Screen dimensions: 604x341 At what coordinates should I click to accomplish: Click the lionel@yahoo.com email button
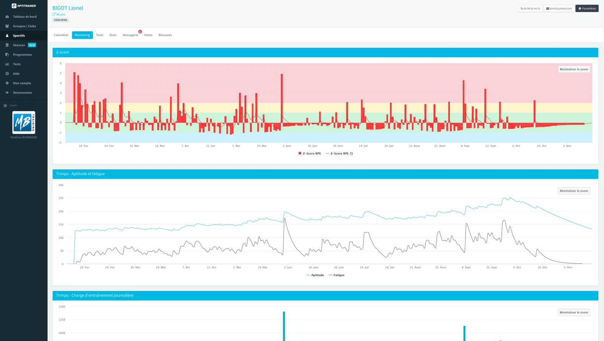pos(559,8)
